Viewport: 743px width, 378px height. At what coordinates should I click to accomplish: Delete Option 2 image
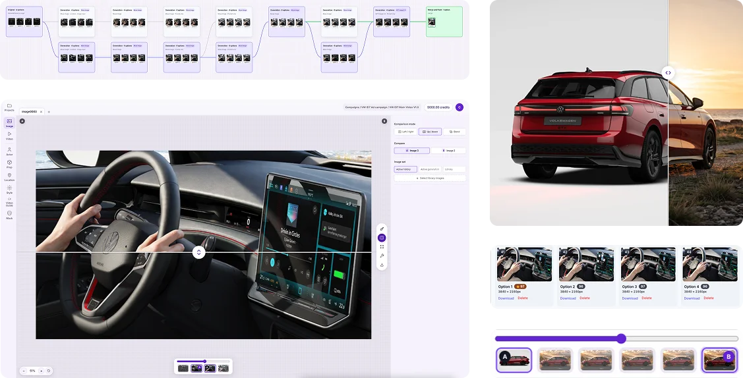coord(585,298)
